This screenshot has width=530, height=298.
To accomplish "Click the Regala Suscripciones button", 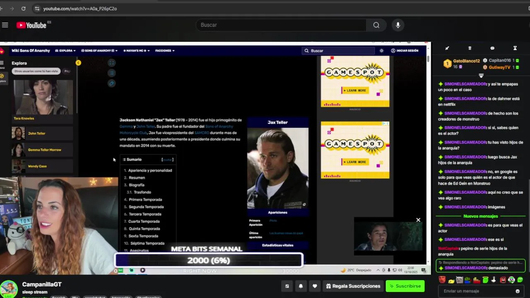I will pyautogui.click(x=353, y=286).
